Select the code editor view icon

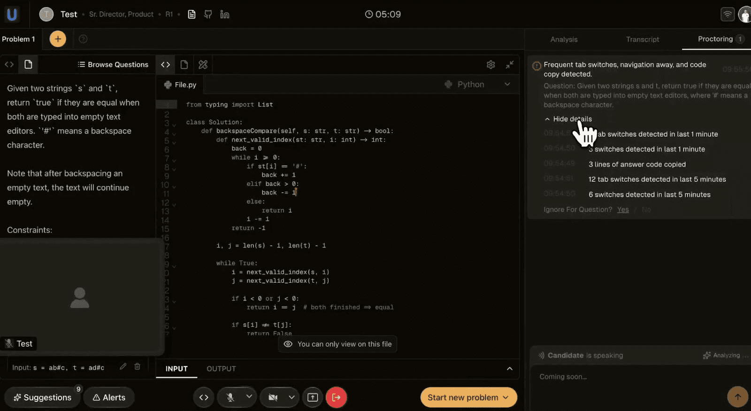[166, 64]
